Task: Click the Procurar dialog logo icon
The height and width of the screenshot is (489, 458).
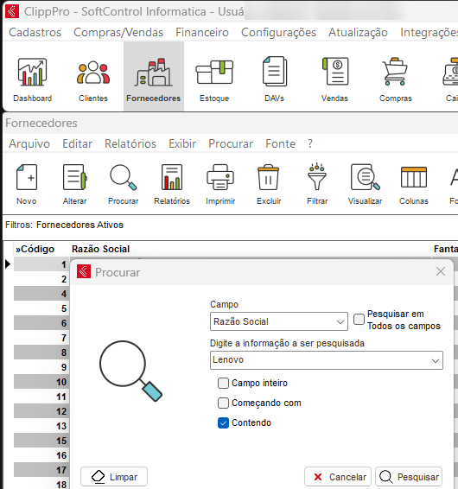Action: pyautogui.click(x=84, y=271)
